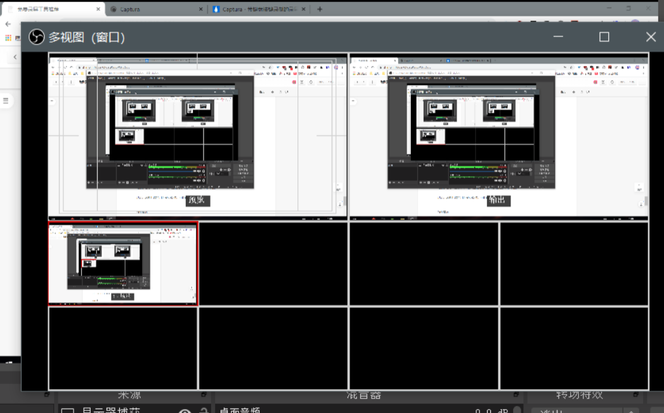Click the OBS logo in the multiview title bar
This screenshot has width=664, height=413.
36,37
